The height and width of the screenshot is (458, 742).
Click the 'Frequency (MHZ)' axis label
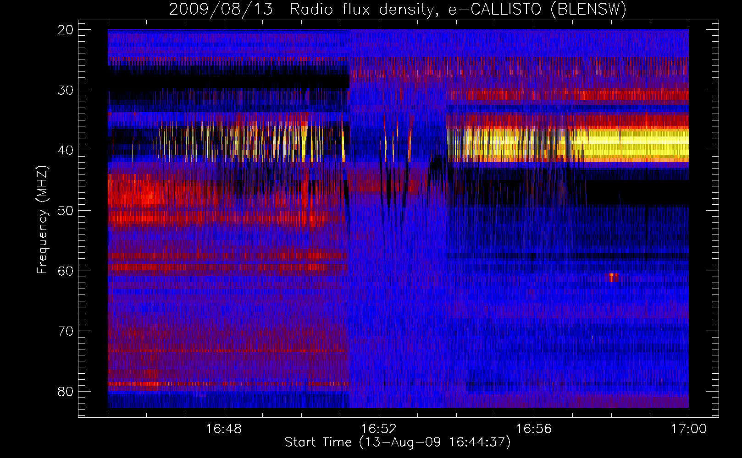point(42,220)
